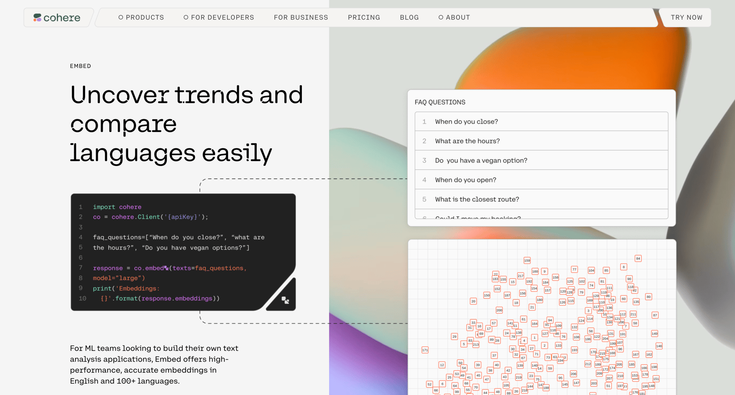Screen dimensions: 735x395
Task: Go to For Business page
Action: [x=301, y=17]
